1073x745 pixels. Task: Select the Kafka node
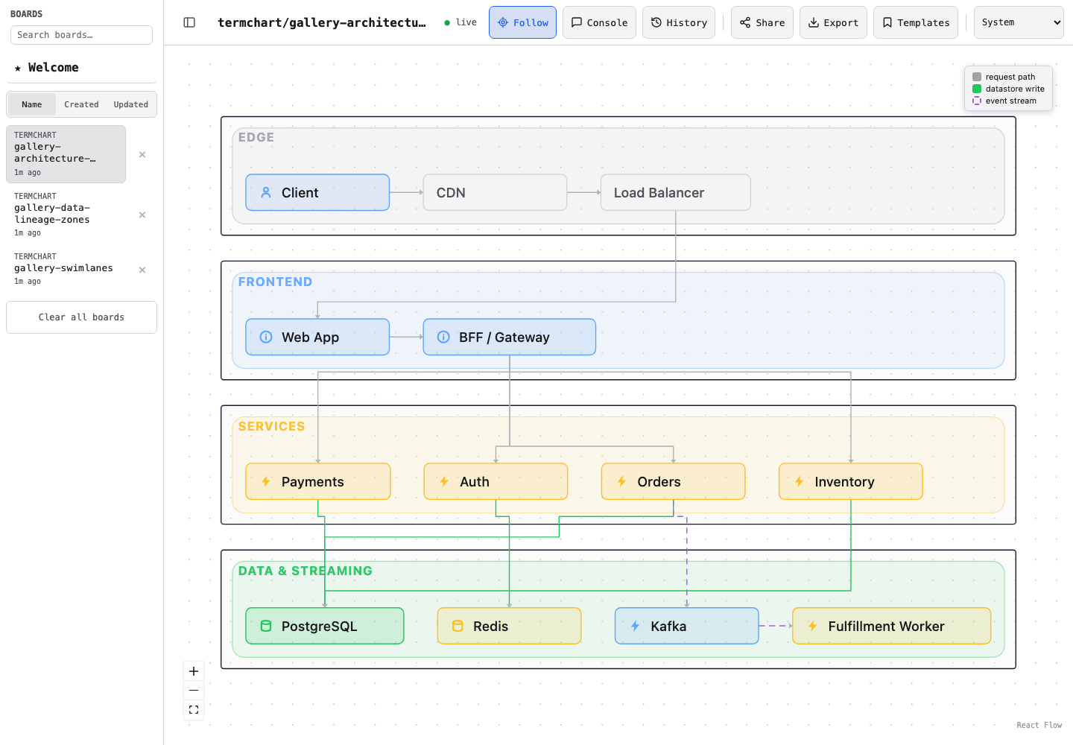[687, 626]
